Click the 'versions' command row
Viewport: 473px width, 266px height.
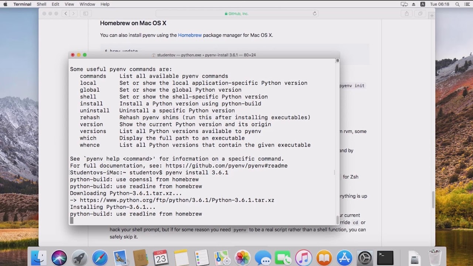point(170,131)
